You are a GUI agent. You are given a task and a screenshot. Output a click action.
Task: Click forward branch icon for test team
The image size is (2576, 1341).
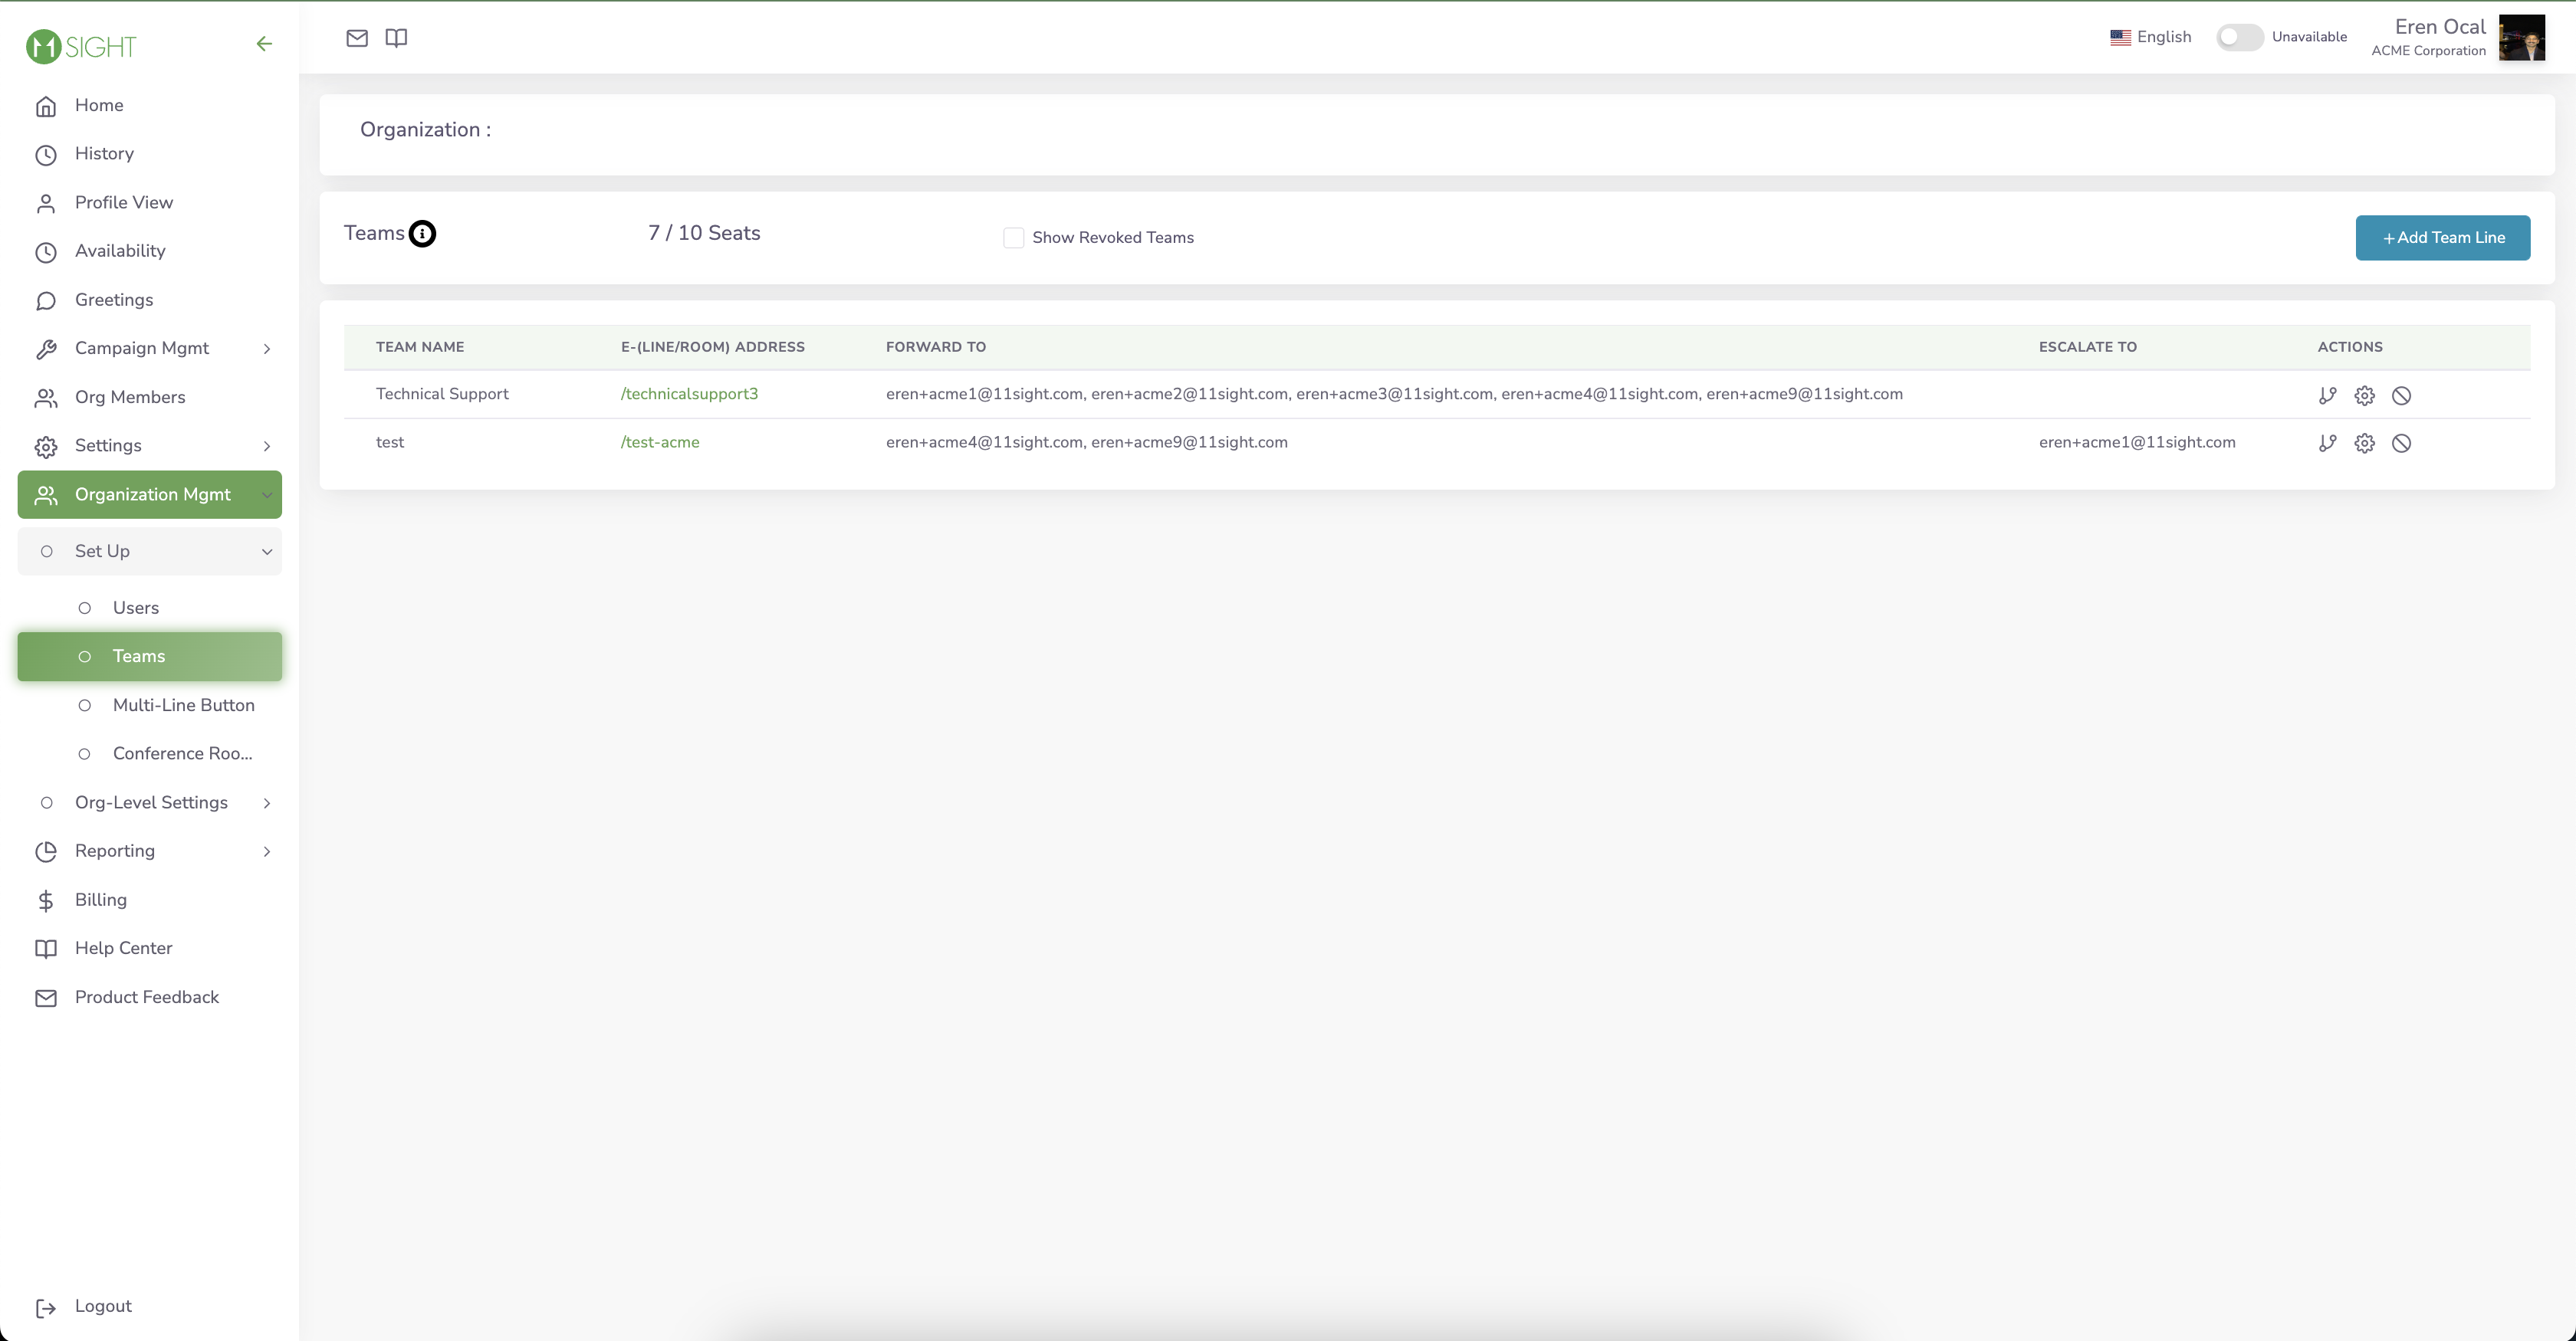2327,444
